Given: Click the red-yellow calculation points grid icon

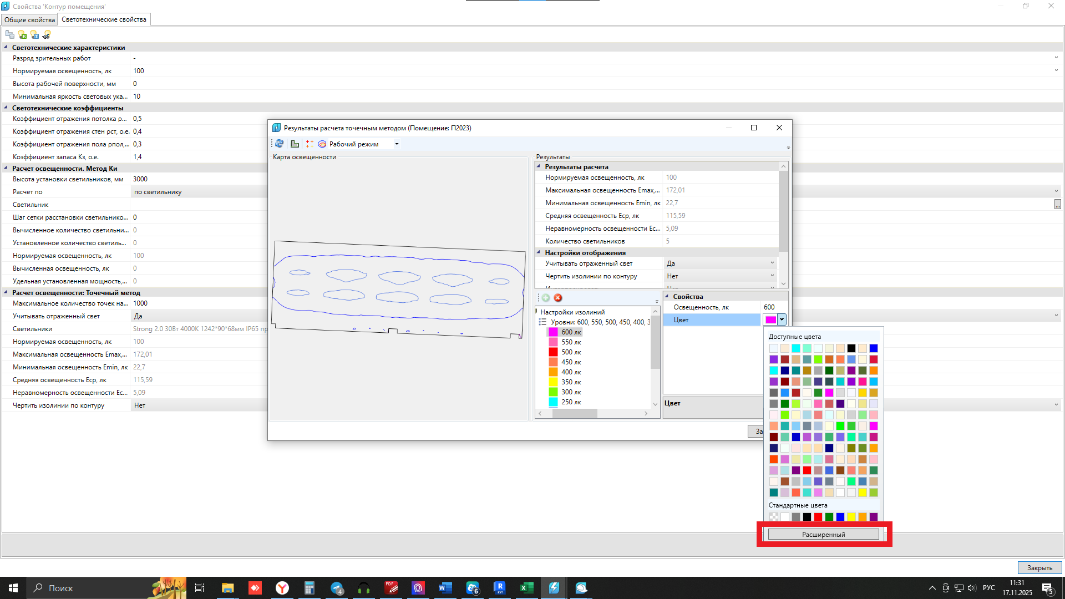Looking at the screenshot, I should [x=310, y=144].
